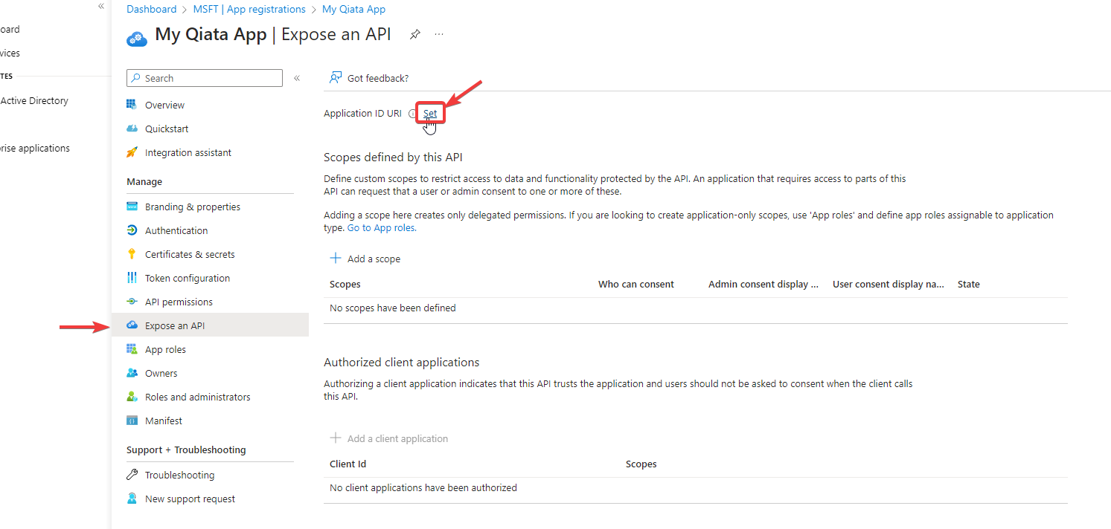Open Authentication settings
This screenshot has height=529, width=1111.
click(x=176, y=230)
